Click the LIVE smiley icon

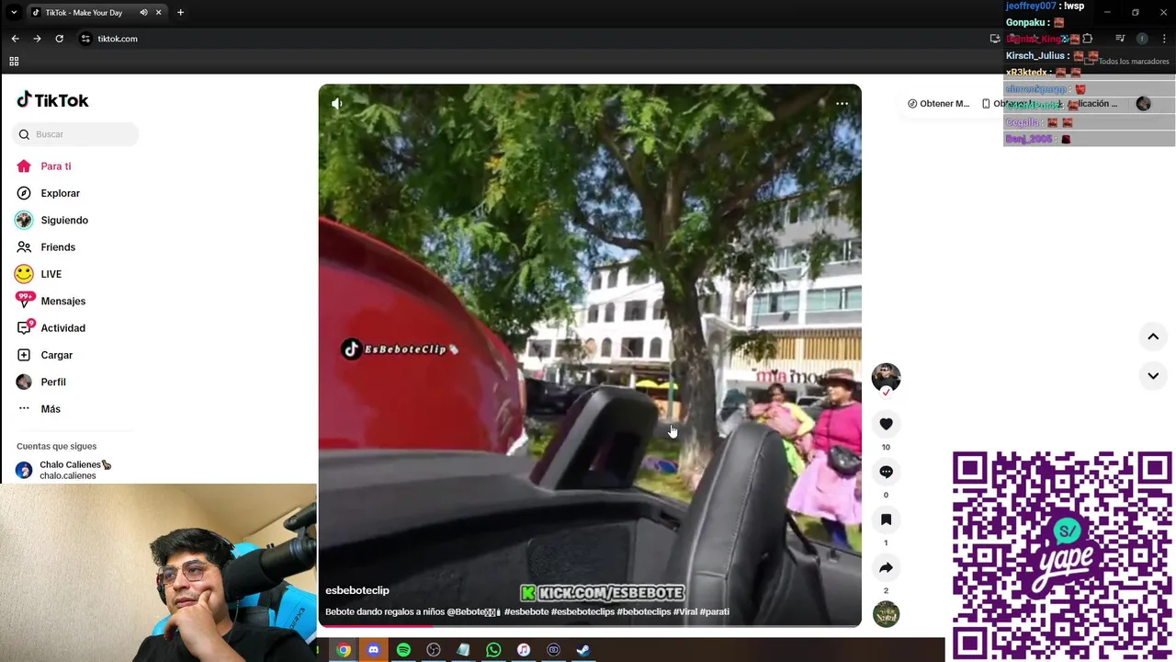tap(24, 274)
